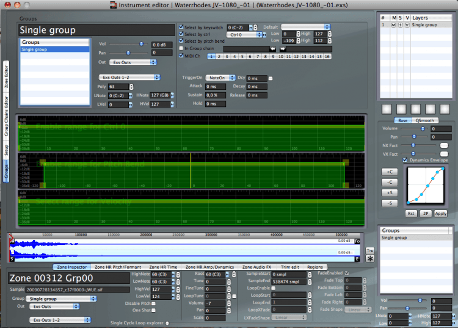Click the +C envelope button

(390, 172)
